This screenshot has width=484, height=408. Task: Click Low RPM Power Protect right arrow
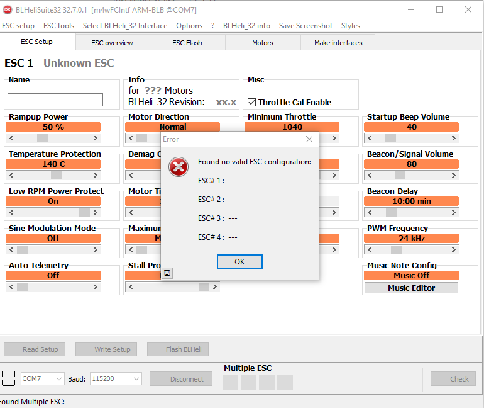(96, 212)
